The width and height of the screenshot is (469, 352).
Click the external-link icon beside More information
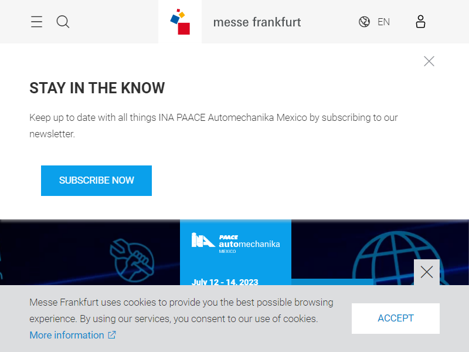112,334
